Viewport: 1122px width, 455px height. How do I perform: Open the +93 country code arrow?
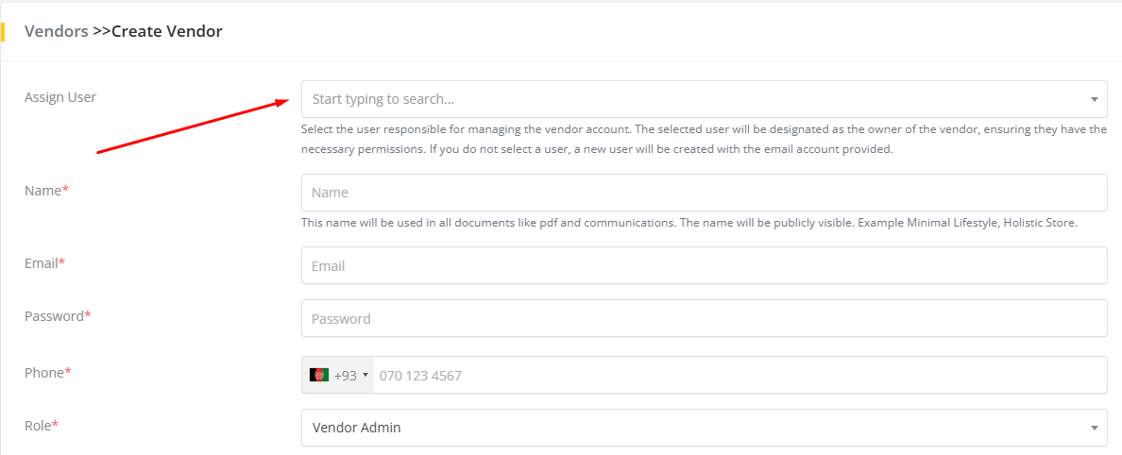[x=365, y=375]
